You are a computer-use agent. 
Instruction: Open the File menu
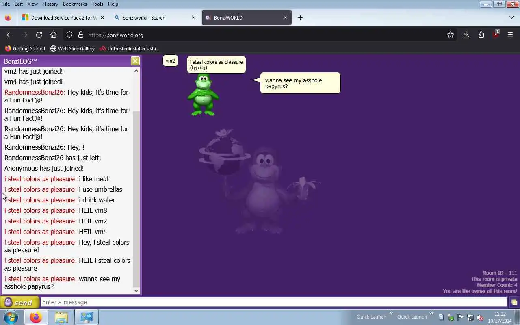pos(6,4)
